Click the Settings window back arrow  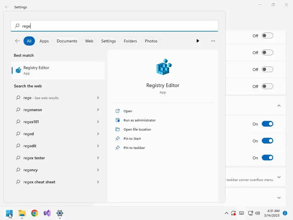click(7, 7)
